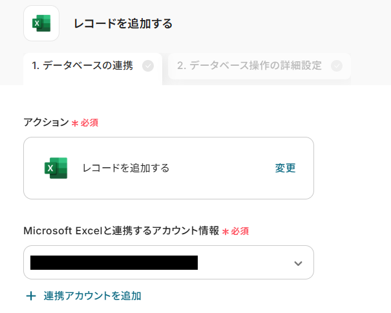Viewport: 391px width, 313px height.
Task: Open the 2. データベース操作の詳細設定 tab
Action: coord(249,65)
